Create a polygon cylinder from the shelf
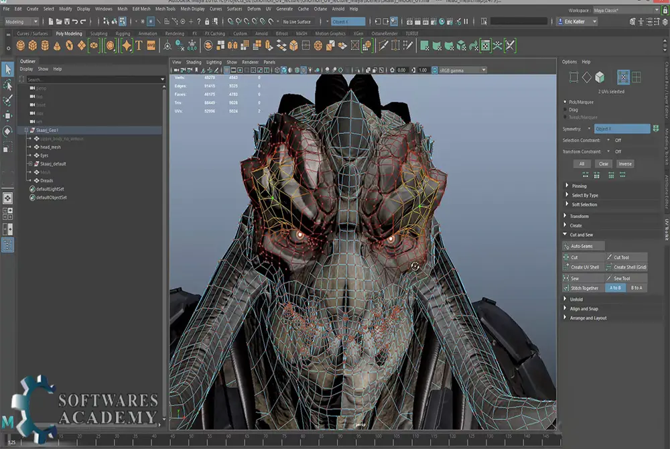The image size is (670, 449). [45, 46]
